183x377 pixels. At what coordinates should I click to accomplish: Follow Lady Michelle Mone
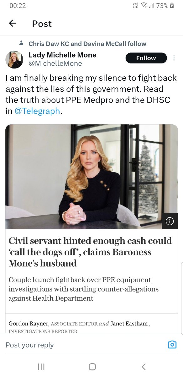click(x=146, y=58)
